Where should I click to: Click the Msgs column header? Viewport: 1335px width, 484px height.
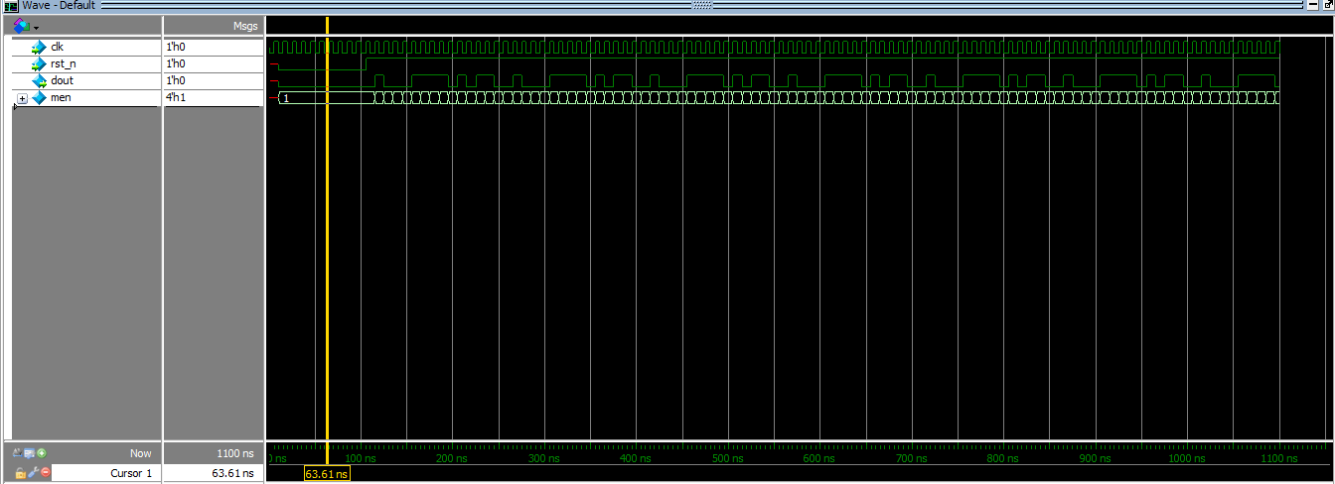[245, 26]
